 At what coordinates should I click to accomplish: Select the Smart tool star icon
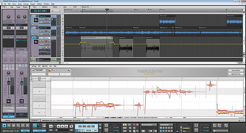coord(4,126)
